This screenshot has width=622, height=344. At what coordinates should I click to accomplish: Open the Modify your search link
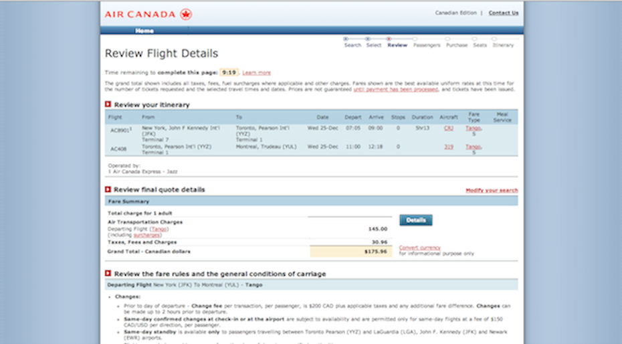click(492, 190)
